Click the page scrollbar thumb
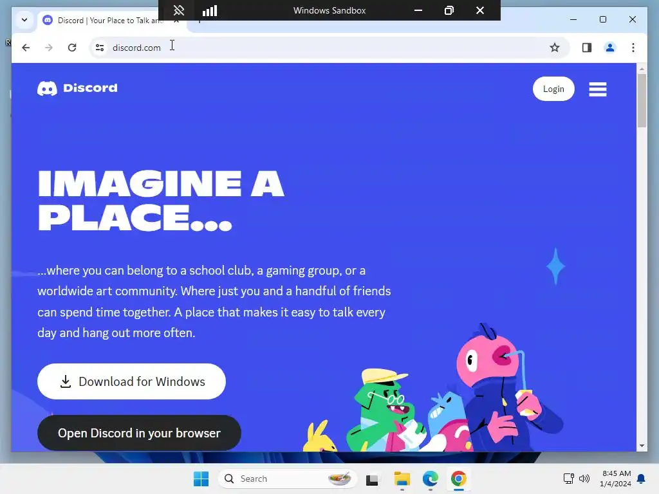This screenshot has width=659, height=494. point(642,100)
